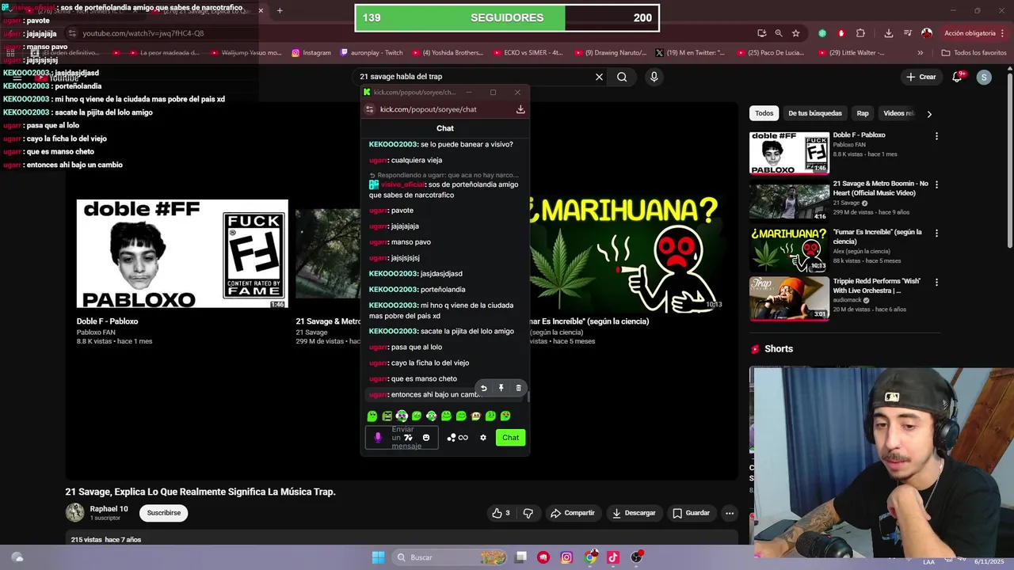Viewport: 1014px width, 570px height.
Task: Open options for Doble F - Pabloxo video
Action: (x=936, y=136)
